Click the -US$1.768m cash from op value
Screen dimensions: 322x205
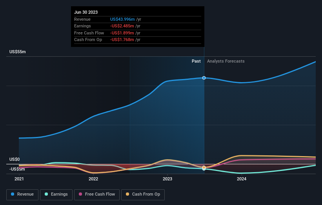pos(122,40)
